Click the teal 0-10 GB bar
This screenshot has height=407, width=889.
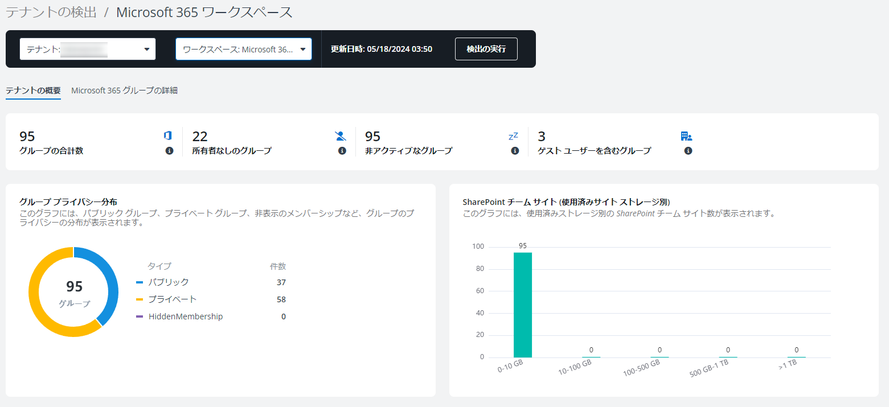pyautogui.click(x=523, y=305)
